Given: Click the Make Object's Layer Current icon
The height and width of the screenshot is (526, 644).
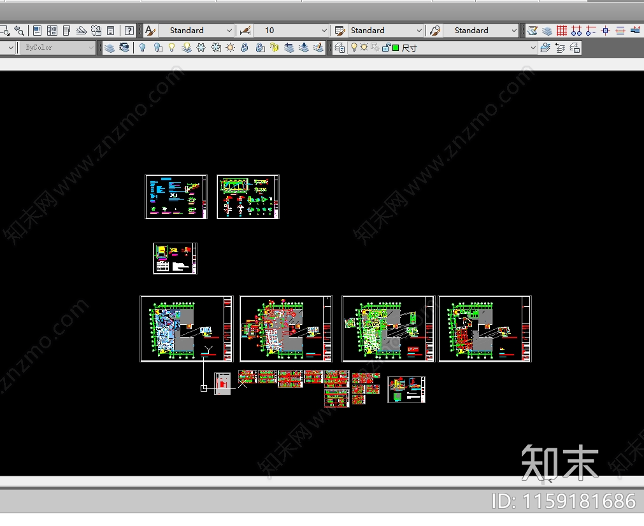Looking at the screenshot, I should tap(545, 48).
